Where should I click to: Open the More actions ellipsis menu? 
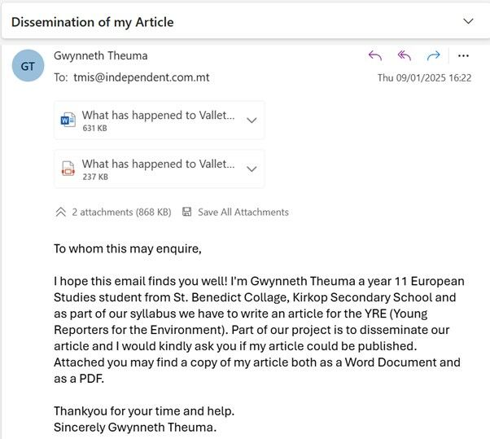pyautogui.click(x=463, y=55)
